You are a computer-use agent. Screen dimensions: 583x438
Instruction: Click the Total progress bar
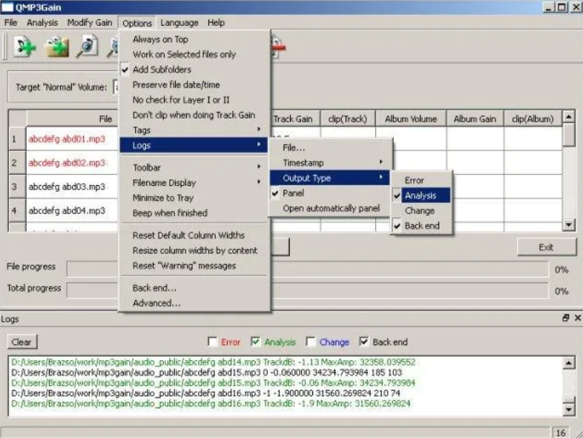(308, 290)
